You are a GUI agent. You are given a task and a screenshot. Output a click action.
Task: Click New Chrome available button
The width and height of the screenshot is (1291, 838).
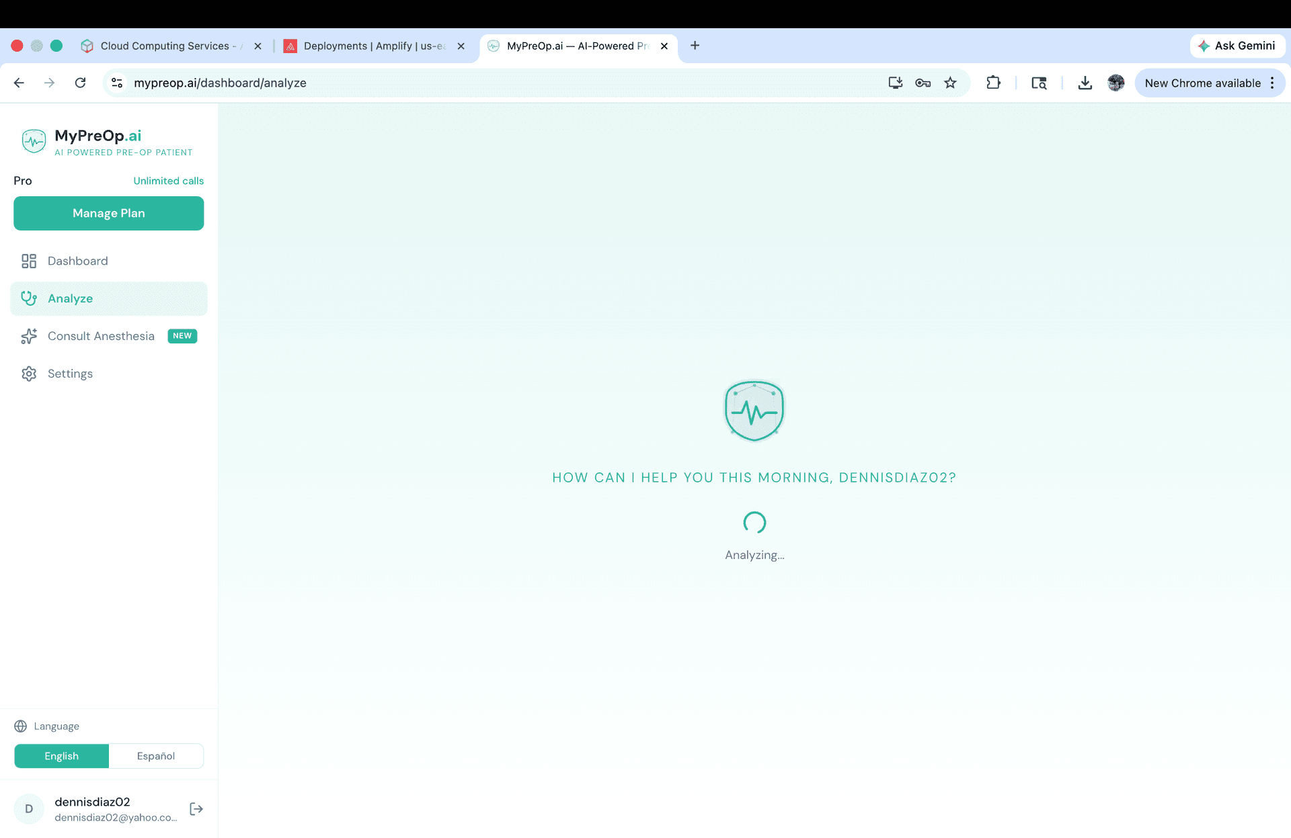click(x=1203, y=83)
